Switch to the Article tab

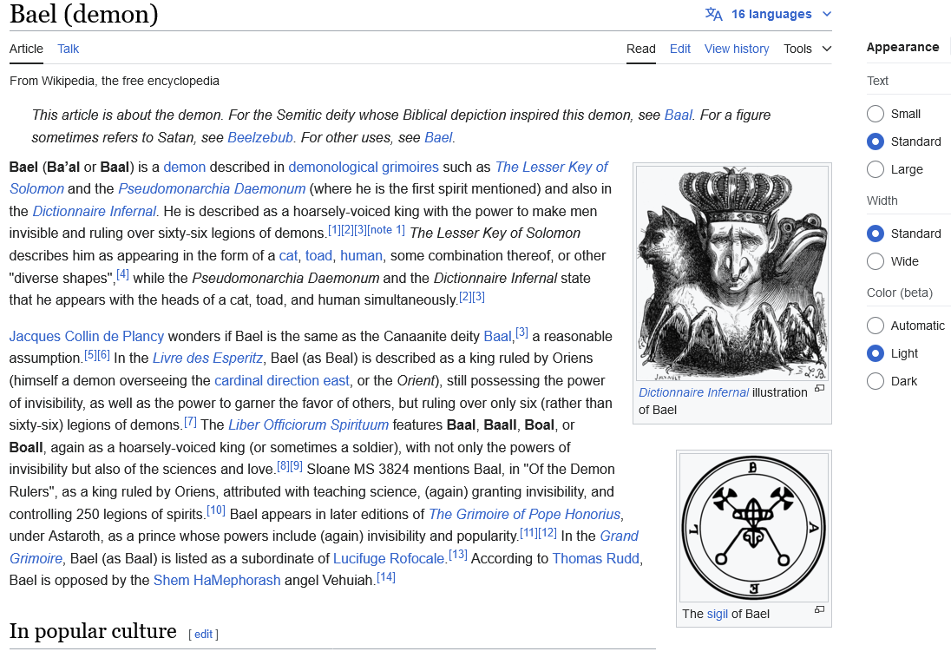tap(26, 49)
